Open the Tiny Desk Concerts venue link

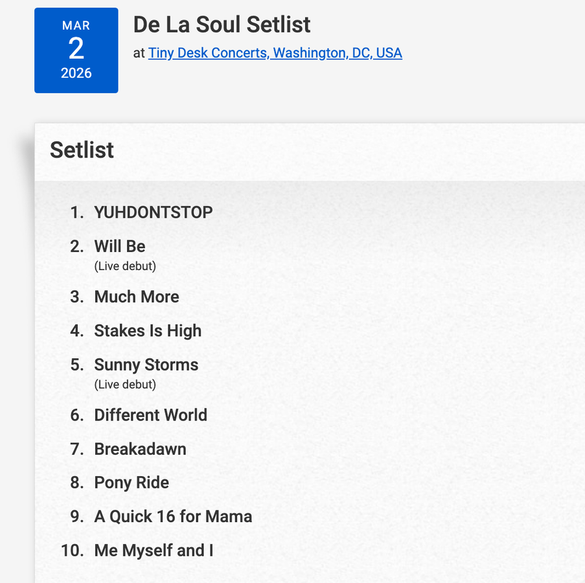coord(275,53)
